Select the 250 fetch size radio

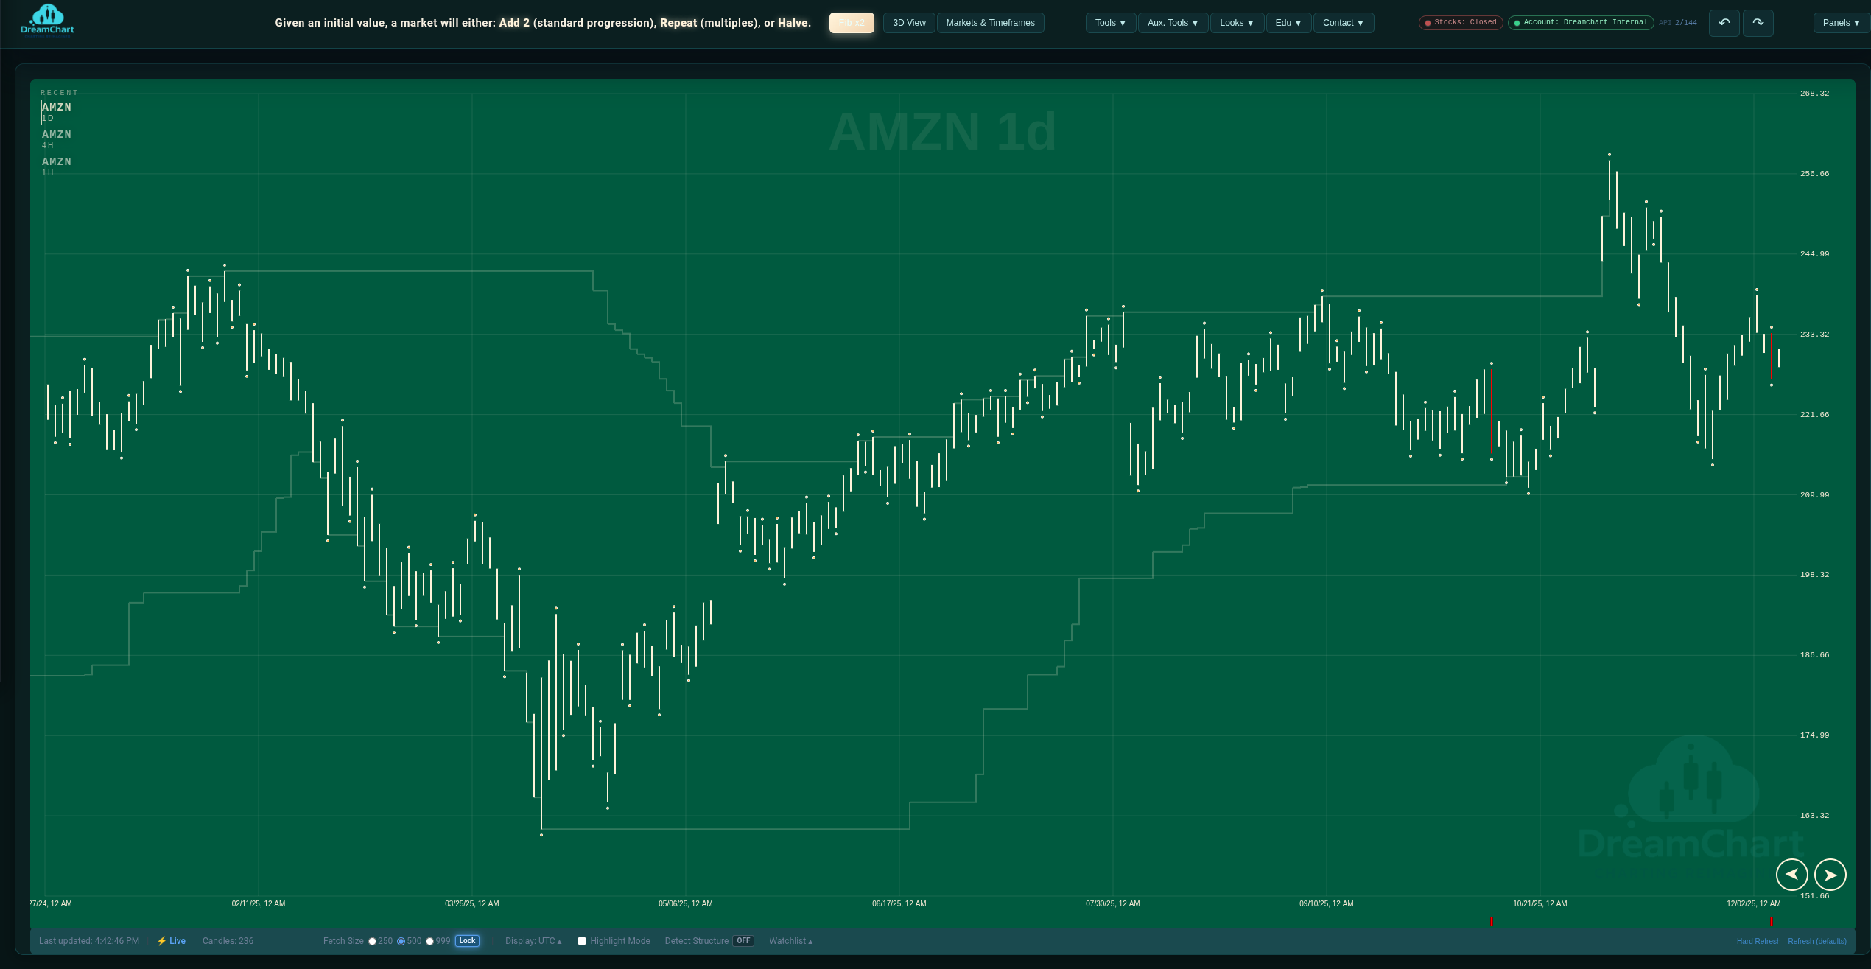[373, 942]
